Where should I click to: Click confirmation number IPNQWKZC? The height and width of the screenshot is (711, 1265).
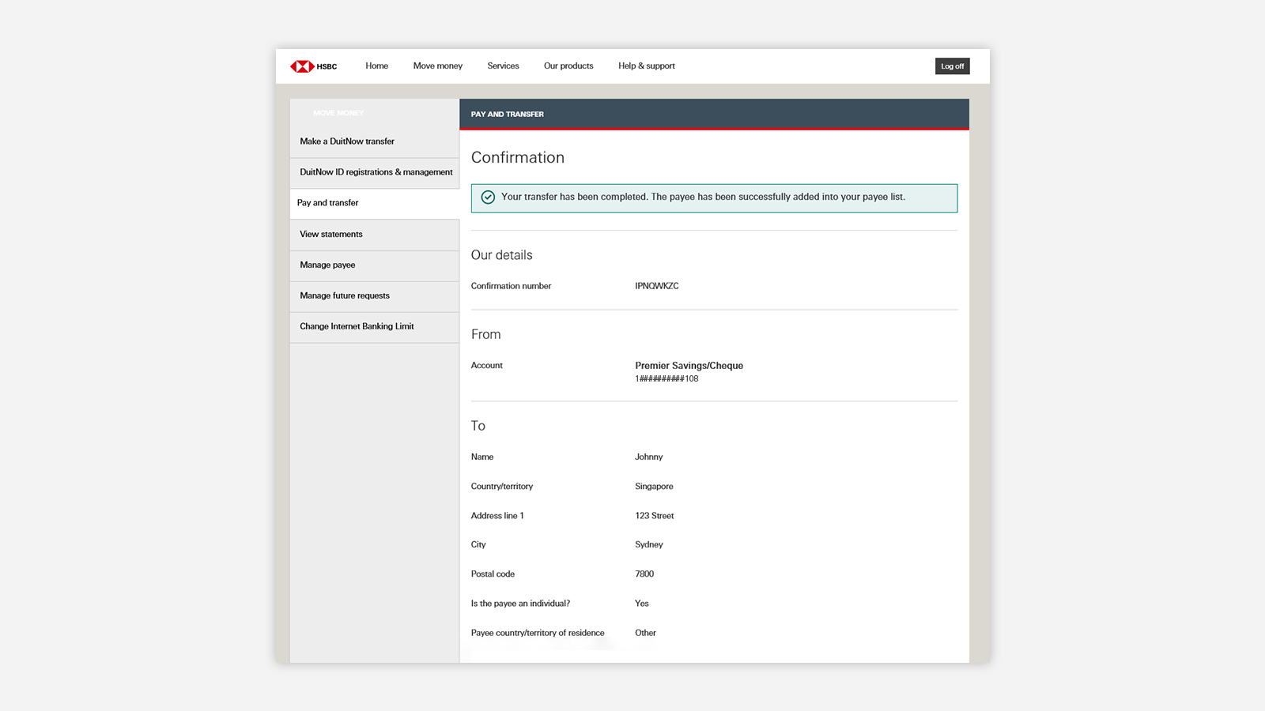[656, 286]
